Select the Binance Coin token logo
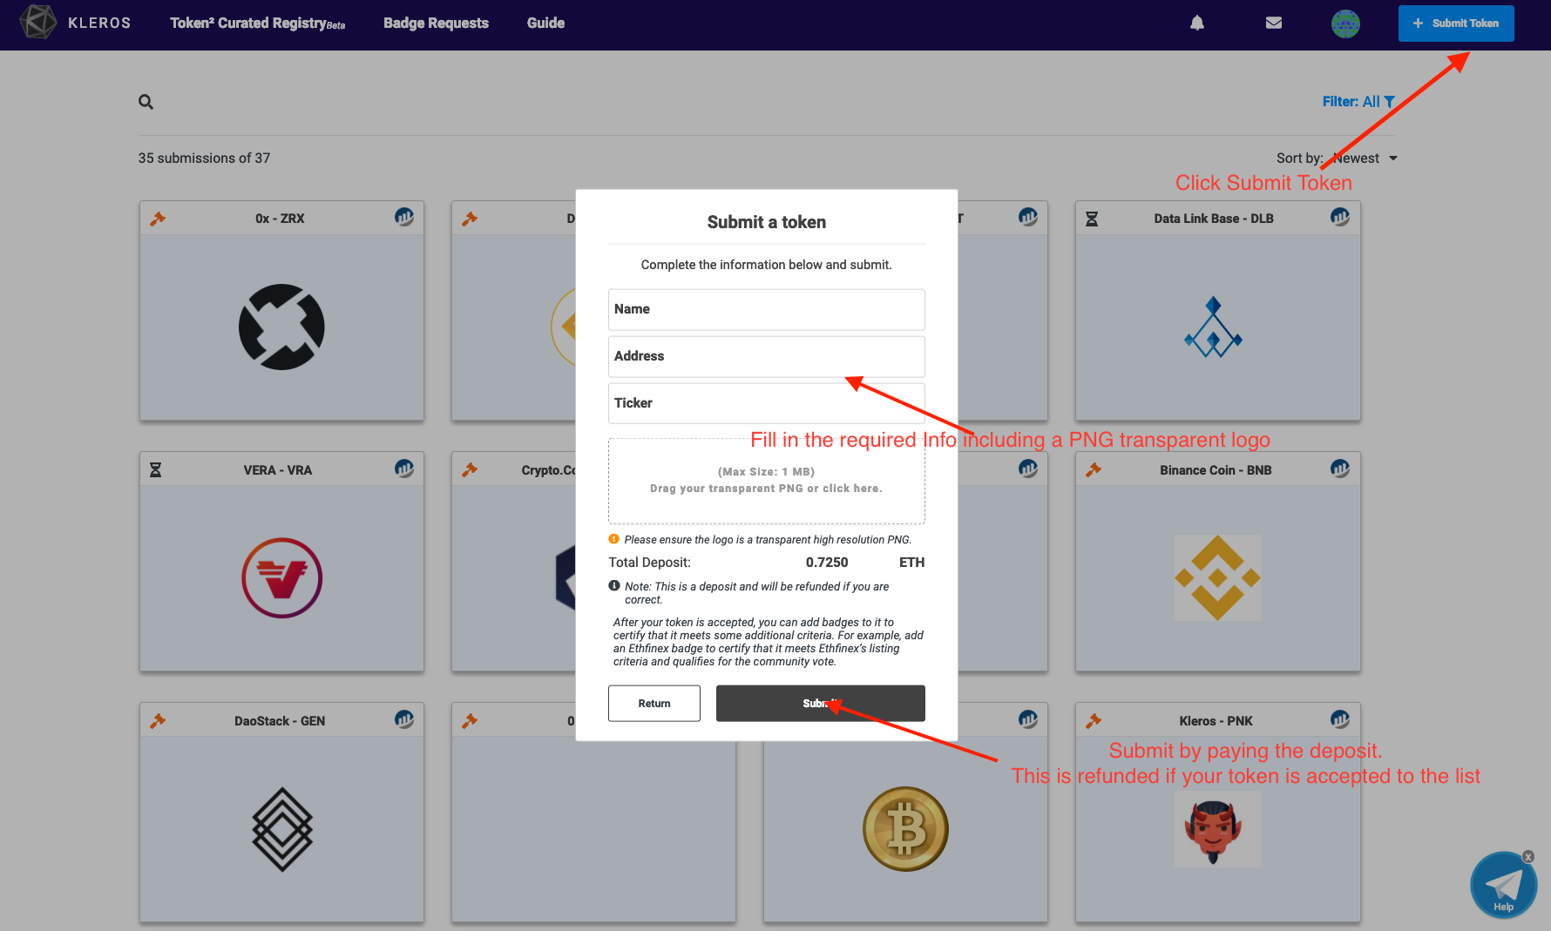Viewport: 1551px width, 931px height. point(1217,578)
